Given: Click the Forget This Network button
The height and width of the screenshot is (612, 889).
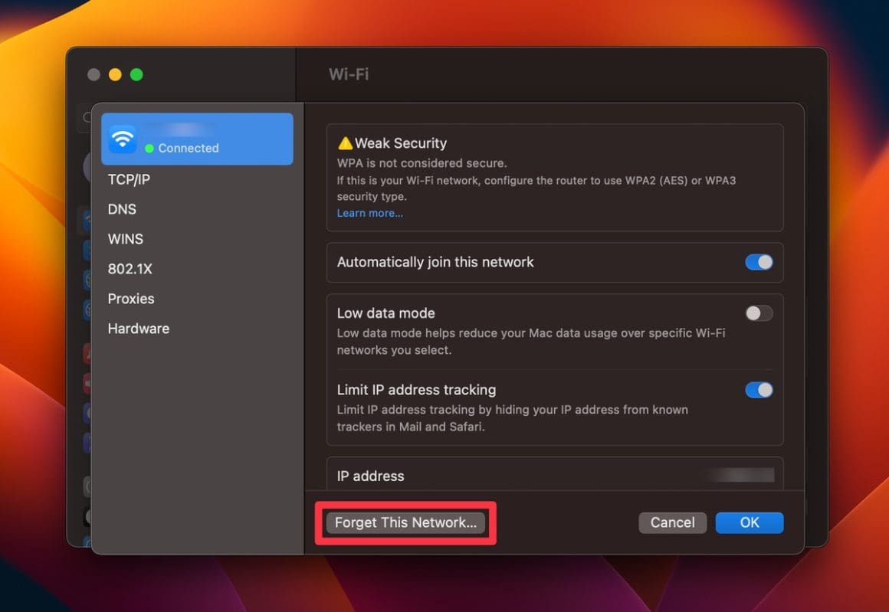Looking at the screenshot, I should click(405, 522).
